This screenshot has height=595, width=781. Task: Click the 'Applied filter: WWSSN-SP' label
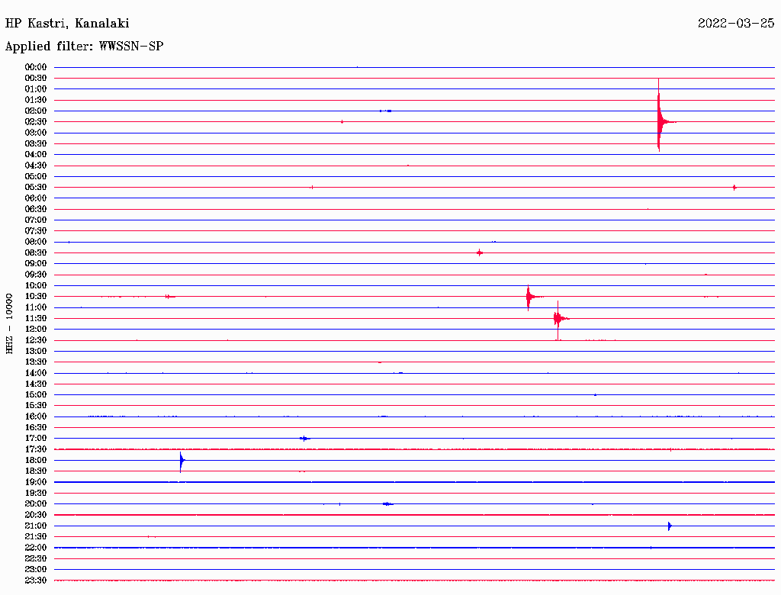point(84,47)
